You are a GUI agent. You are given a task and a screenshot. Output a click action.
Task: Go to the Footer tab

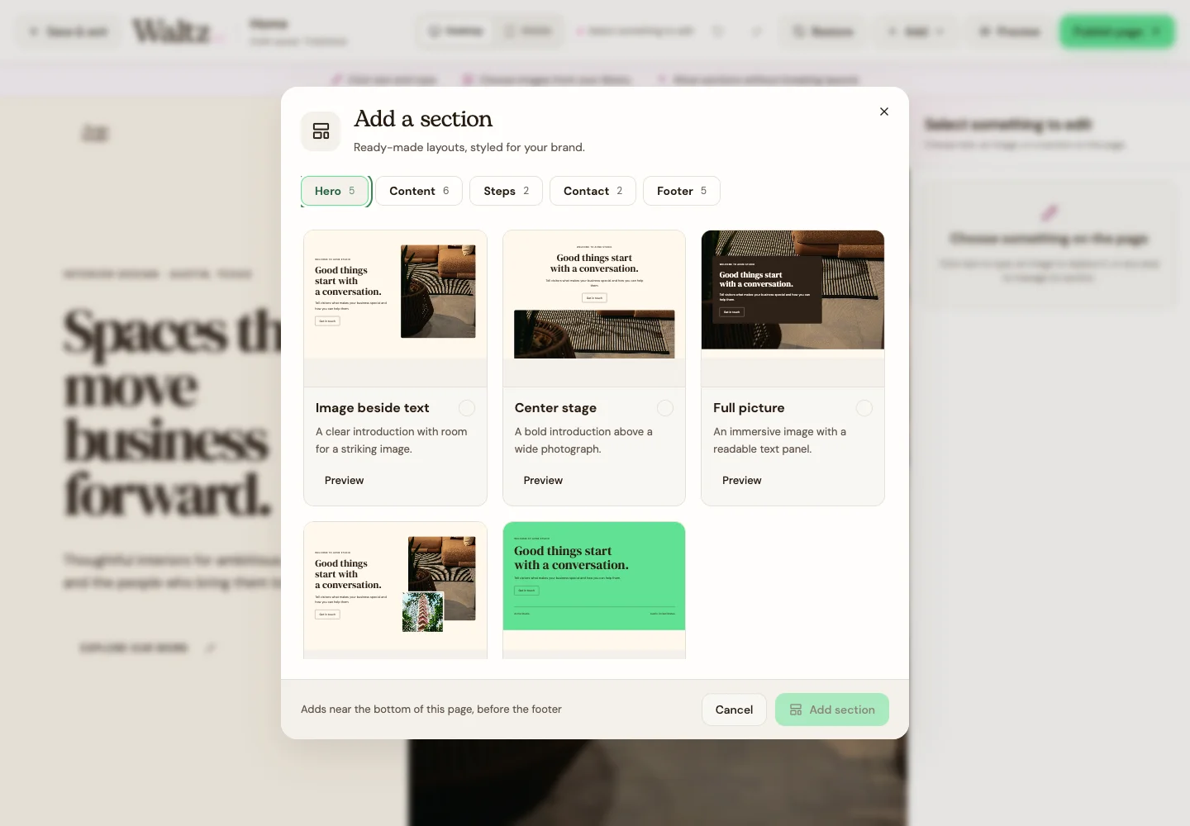coord(681,191)
